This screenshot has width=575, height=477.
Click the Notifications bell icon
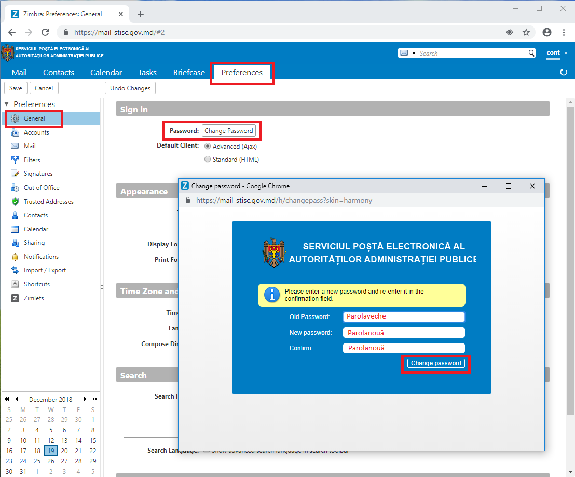15,257
